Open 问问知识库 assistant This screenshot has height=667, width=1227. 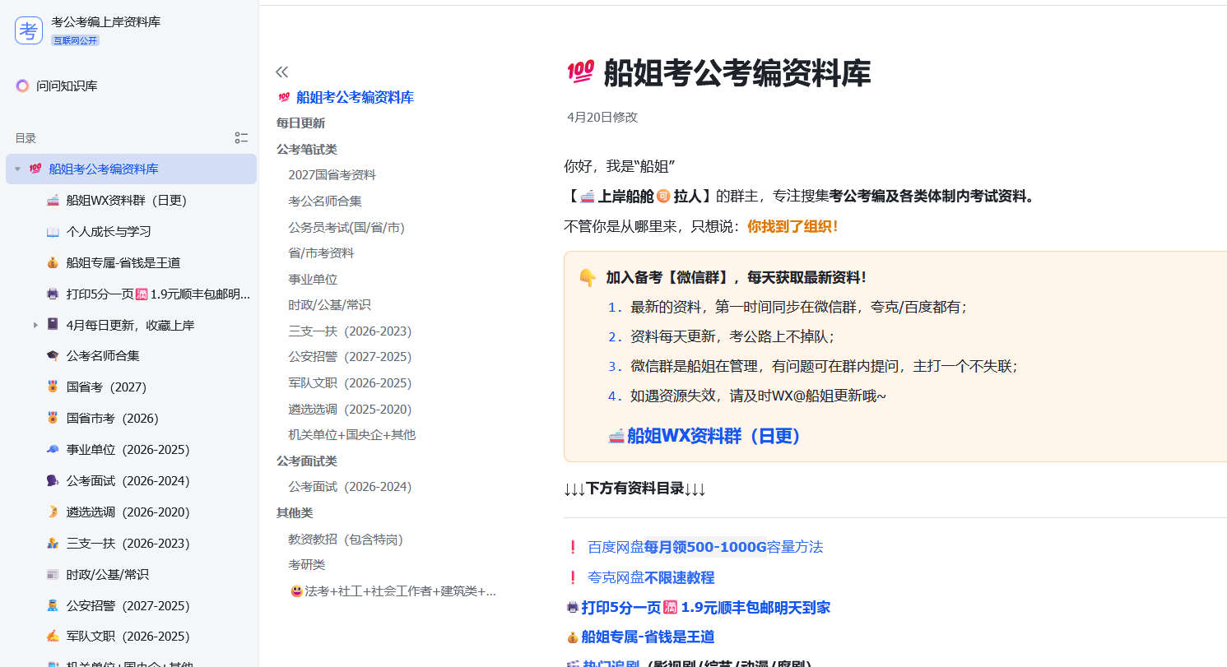point(56,86)
